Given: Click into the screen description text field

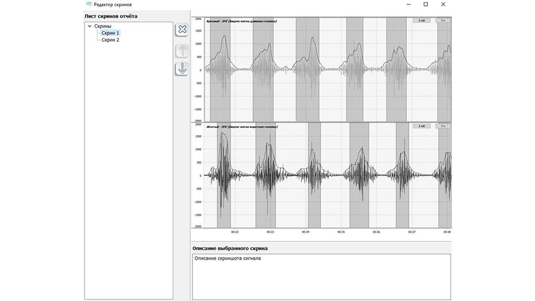Looking at the screenshot, I should pos(322,277).
